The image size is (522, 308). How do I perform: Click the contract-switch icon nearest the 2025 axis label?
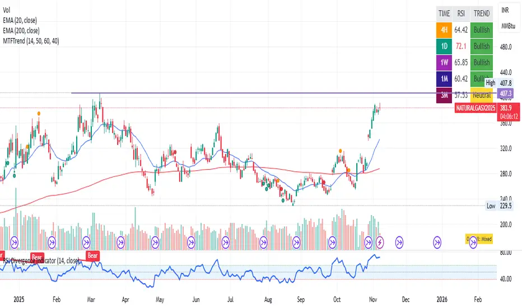pos(15,242)
